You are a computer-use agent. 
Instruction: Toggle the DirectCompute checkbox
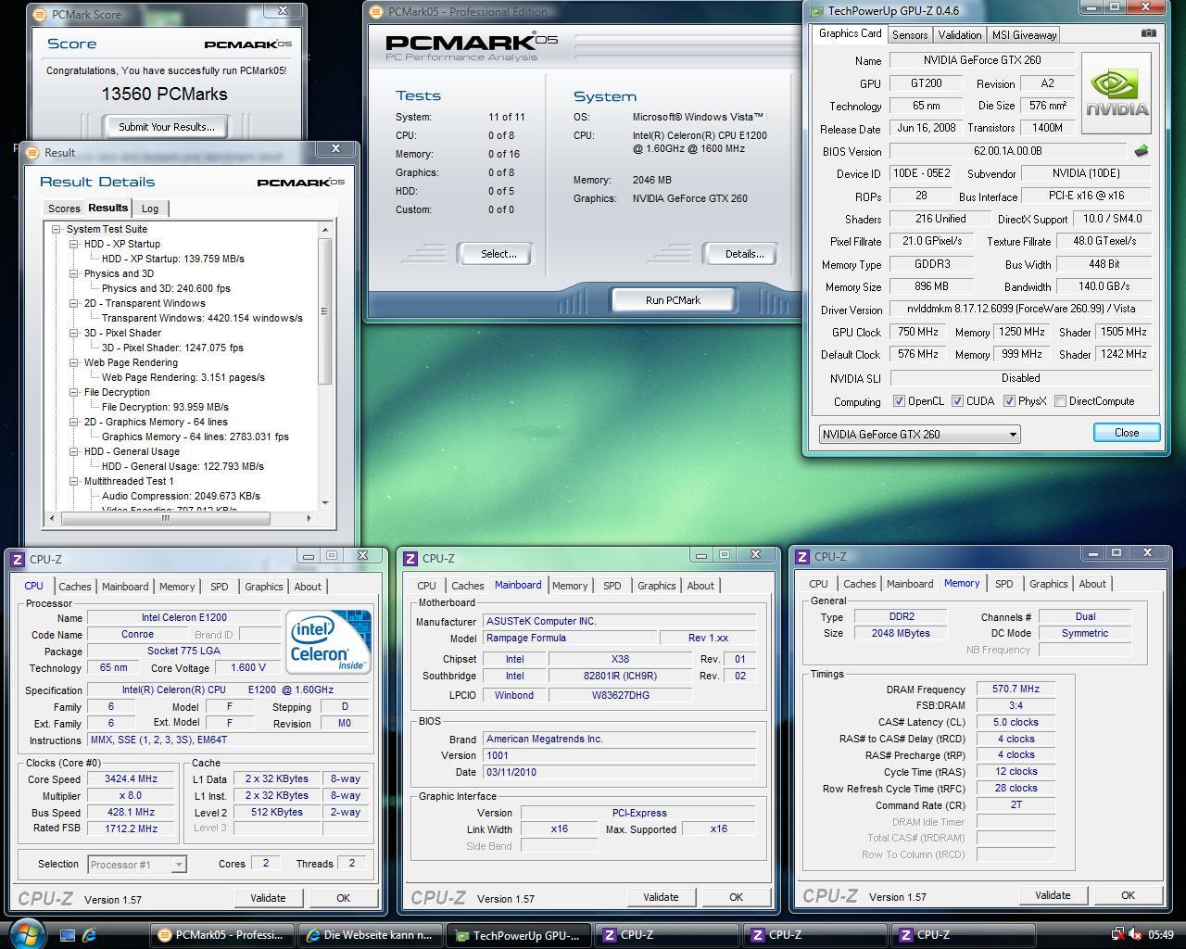point(1060,401)
